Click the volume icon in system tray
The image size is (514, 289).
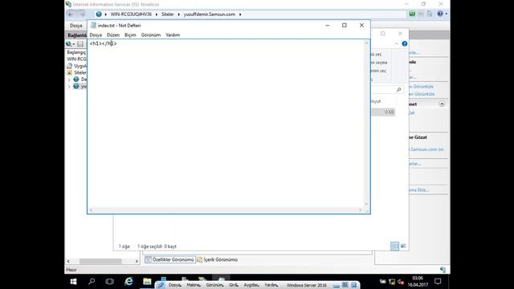tap(401, 282)
